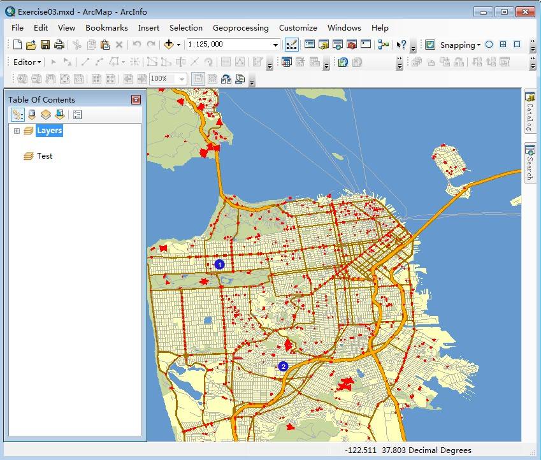
Task: Expand the Layers data frame
Action: [17, 131]
